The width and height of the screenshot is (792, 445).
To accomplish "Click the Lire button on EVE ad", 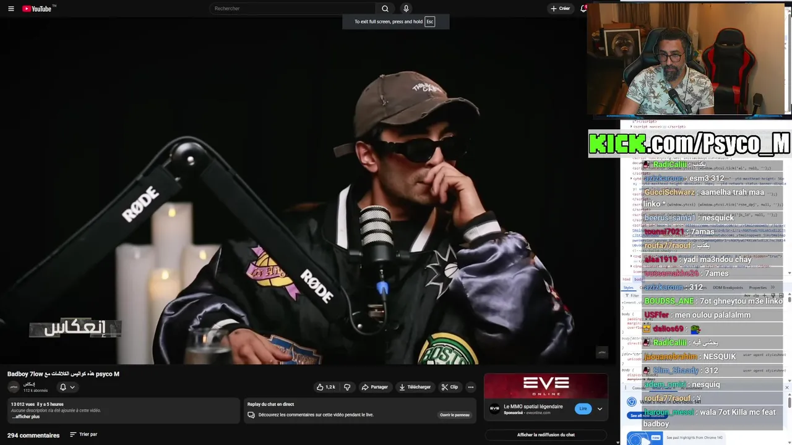I will coord(583,409).
